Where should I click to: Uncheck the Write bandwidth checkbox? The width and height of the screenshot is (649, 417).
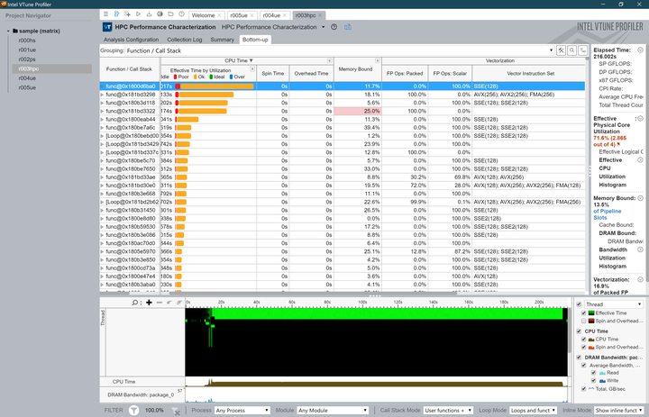(593, 381)
